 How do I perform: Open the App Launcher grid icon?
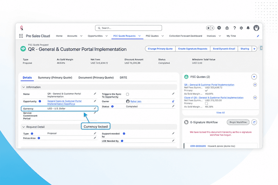coord(21,36)
